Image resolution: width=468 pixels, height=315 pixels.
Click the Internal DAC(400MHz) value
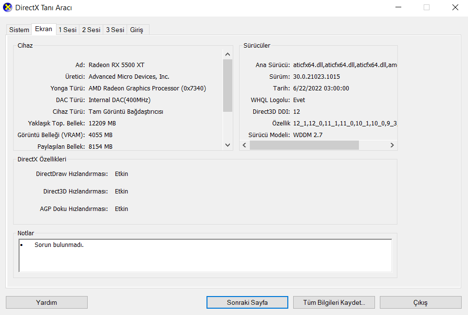(x=119, y=100)
